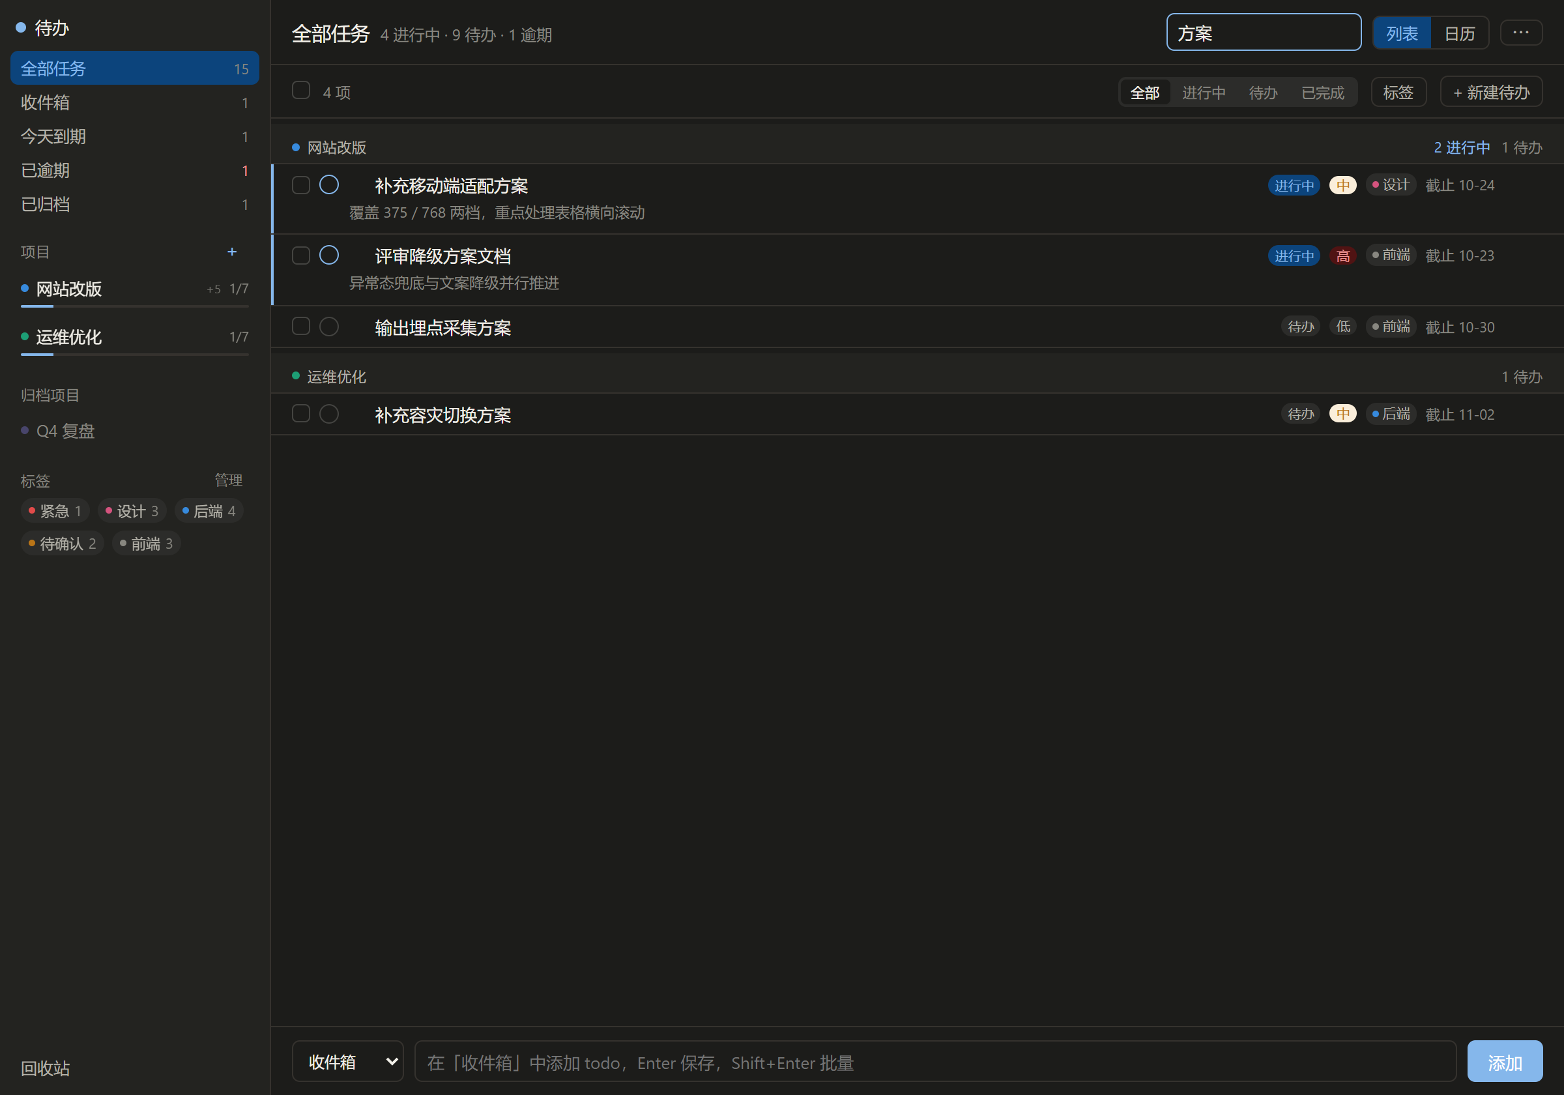Viewport: 1564px width, 1095px height.
Task: Click the plus icon next to 项目
Action: (231, 252)
